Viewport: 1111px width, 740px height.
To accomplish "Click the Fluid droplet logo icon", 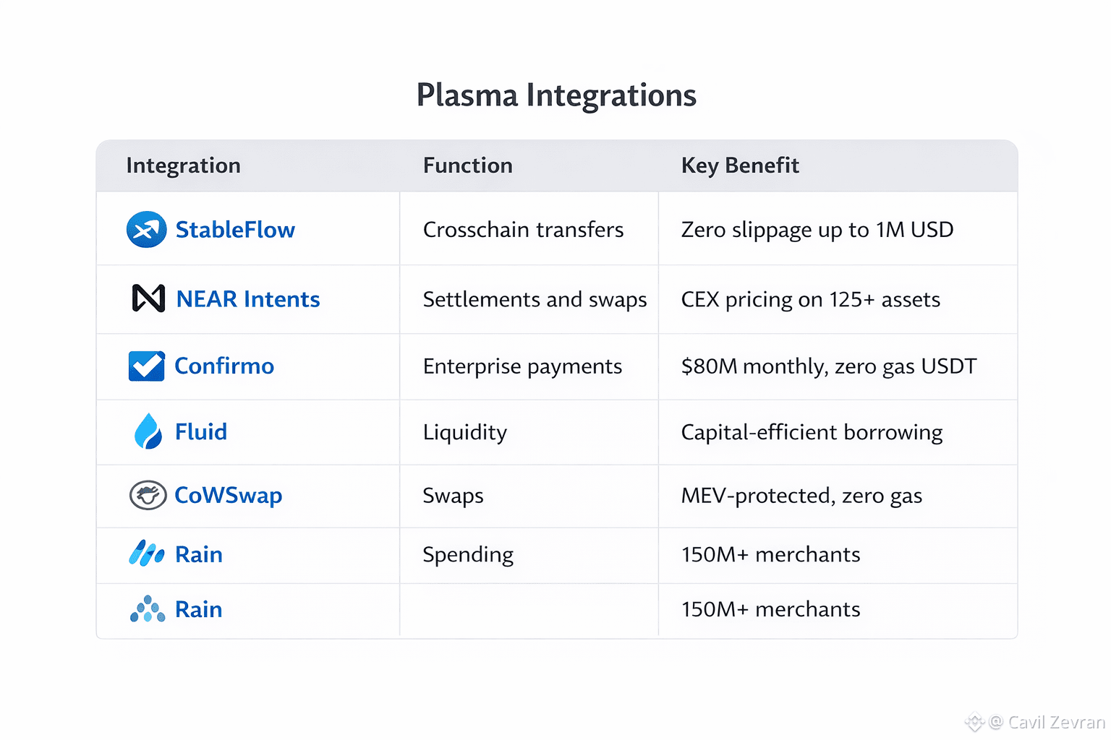I will tap(148, 431).
